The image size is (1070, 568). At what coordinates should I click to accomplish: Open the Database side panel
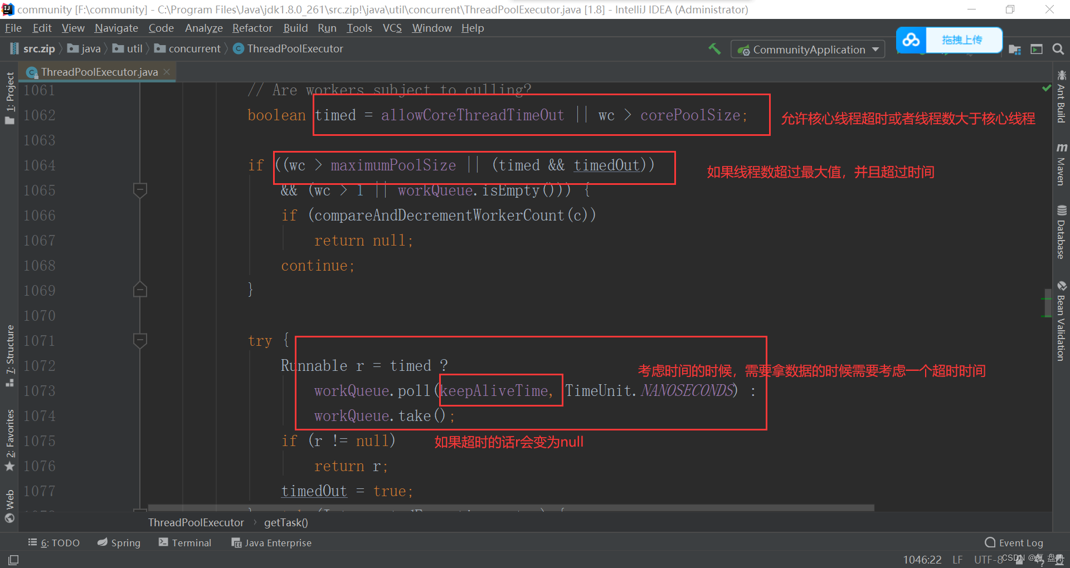pyautogui.click(x=1061, y=232)
